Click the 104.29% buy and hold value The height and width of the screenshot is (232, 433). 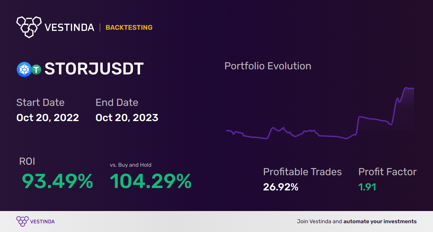[x=151, y=181]
